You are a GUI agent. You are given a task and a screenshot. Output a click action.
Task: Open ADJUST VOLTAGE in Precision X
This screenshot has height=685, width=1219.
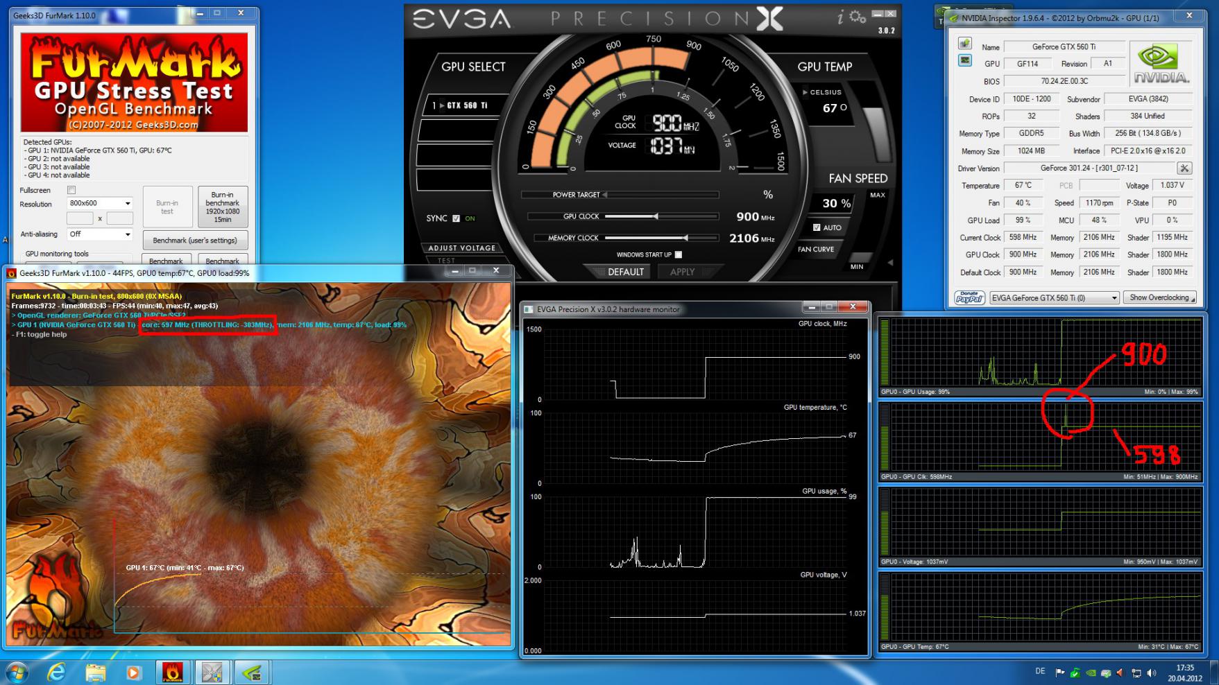coord(462,248)
